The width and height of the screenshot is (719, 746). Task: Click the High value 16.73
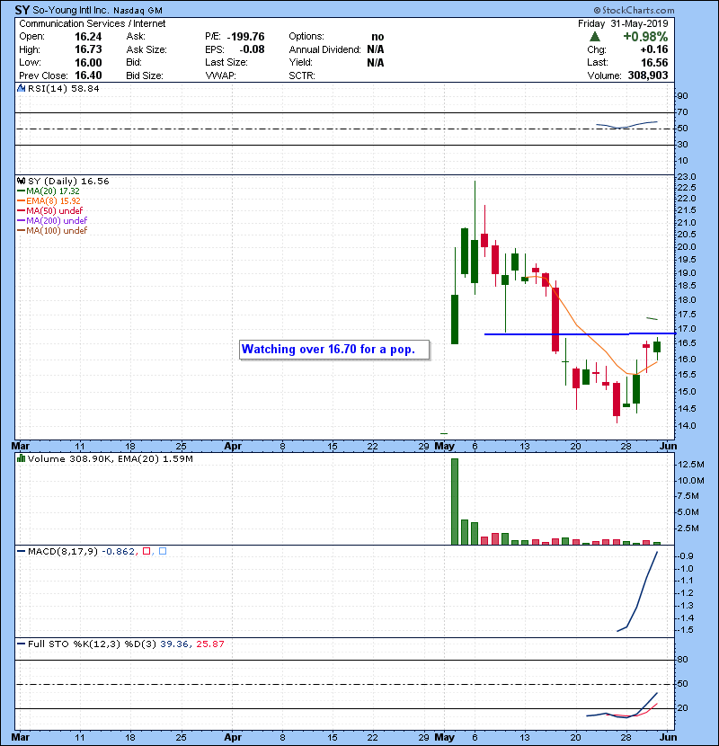[88, 49]
